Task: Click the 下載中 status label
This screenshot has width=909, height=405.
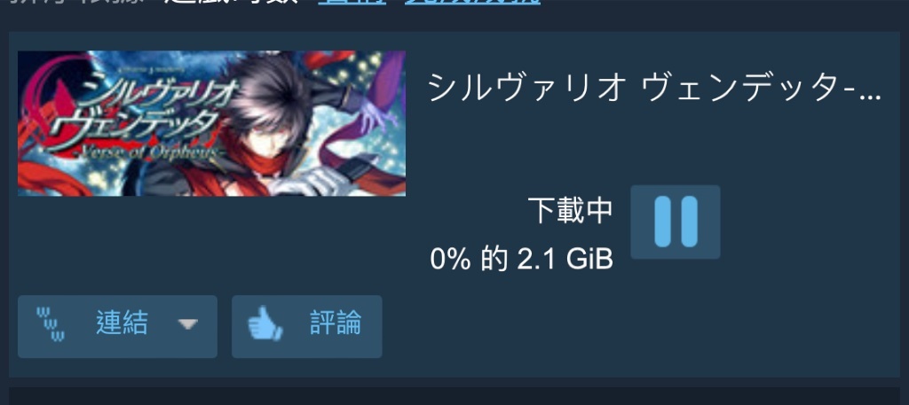Action: [571, 210]
